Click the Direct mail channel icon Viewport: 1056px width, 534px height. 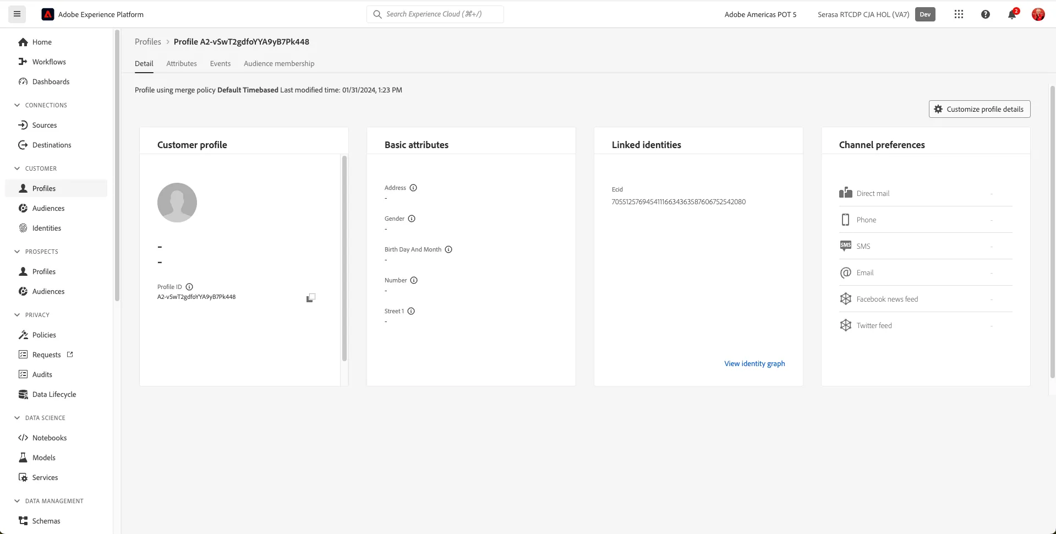[846, 193]
